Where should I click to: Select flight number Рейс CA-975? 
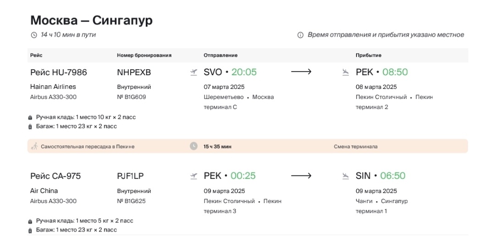pyautogui.click(x=55, y=176)
